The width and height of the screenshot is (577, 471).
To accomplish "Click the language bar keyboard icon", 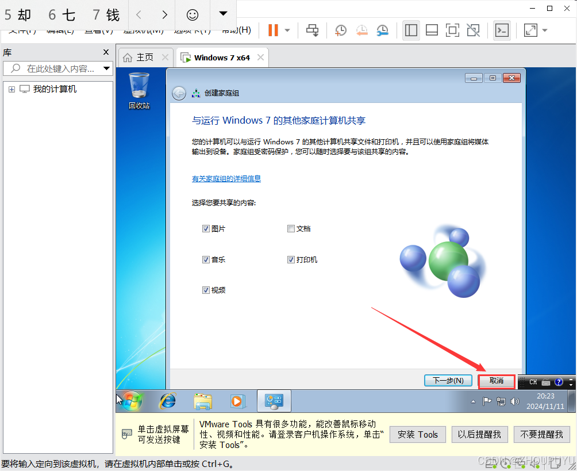I will pyautogui.click(x=546, y=382).
